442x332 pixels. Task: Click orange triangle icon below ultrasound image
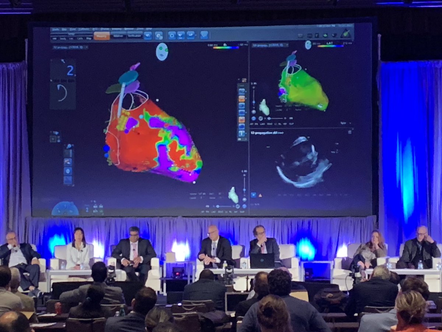point(260,195)
